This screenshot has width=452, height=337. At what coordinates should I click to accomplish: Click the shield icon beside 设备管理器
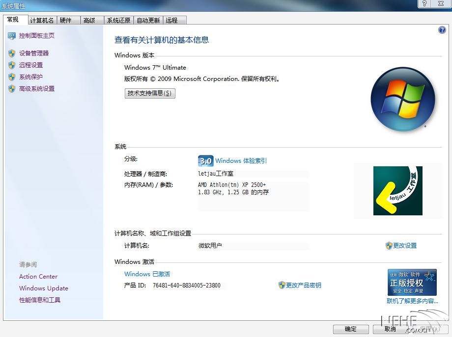pyautogui.click(x=12, y=53)
